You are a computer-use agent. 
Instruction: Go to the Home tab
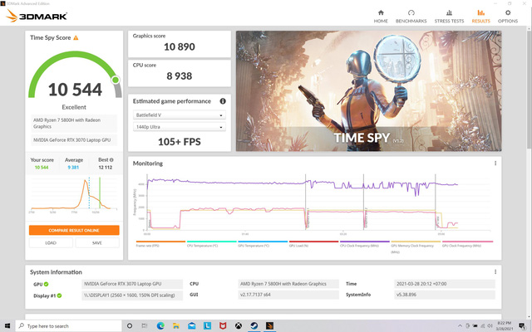pos(381,17)
